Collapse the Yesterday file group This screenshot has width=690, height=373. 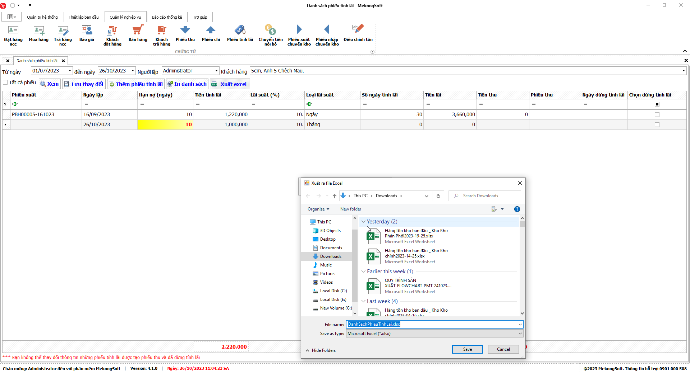(363, 222)
